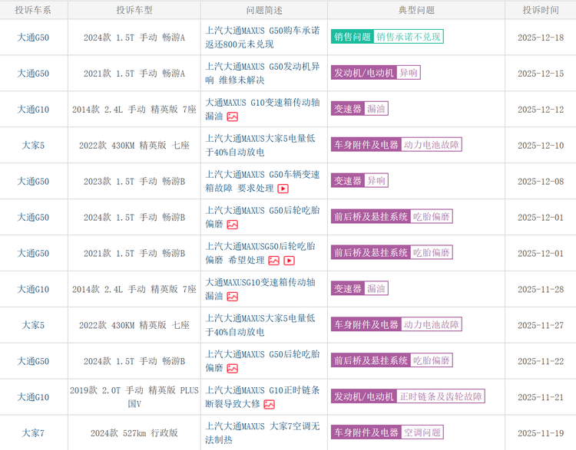The width and height of the screenshot is (576, 450).
Task: Open complaint G50发动机异响 维修未解决
Action: [263, 73]
